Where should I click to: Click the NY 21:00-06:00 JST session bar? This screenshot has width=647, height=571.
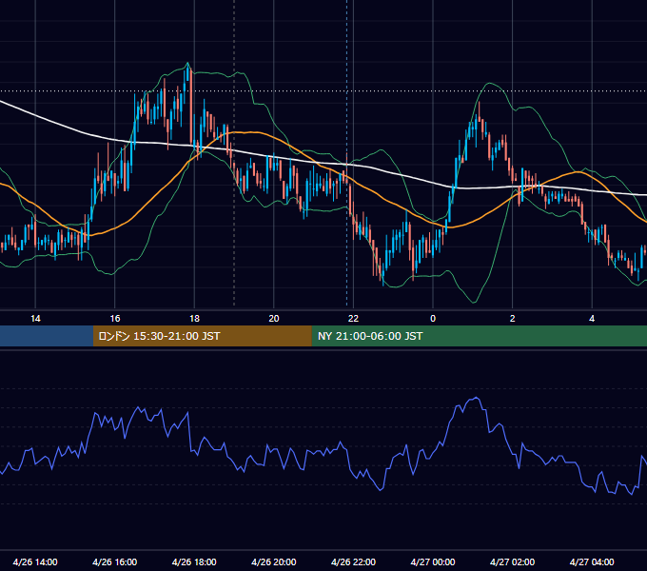479,336
